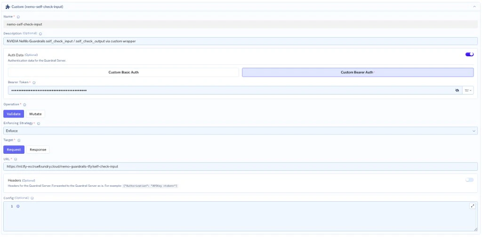Open the info icon beside Target
Viewport: 482px width, 237px height.
[x=19, y=140]
